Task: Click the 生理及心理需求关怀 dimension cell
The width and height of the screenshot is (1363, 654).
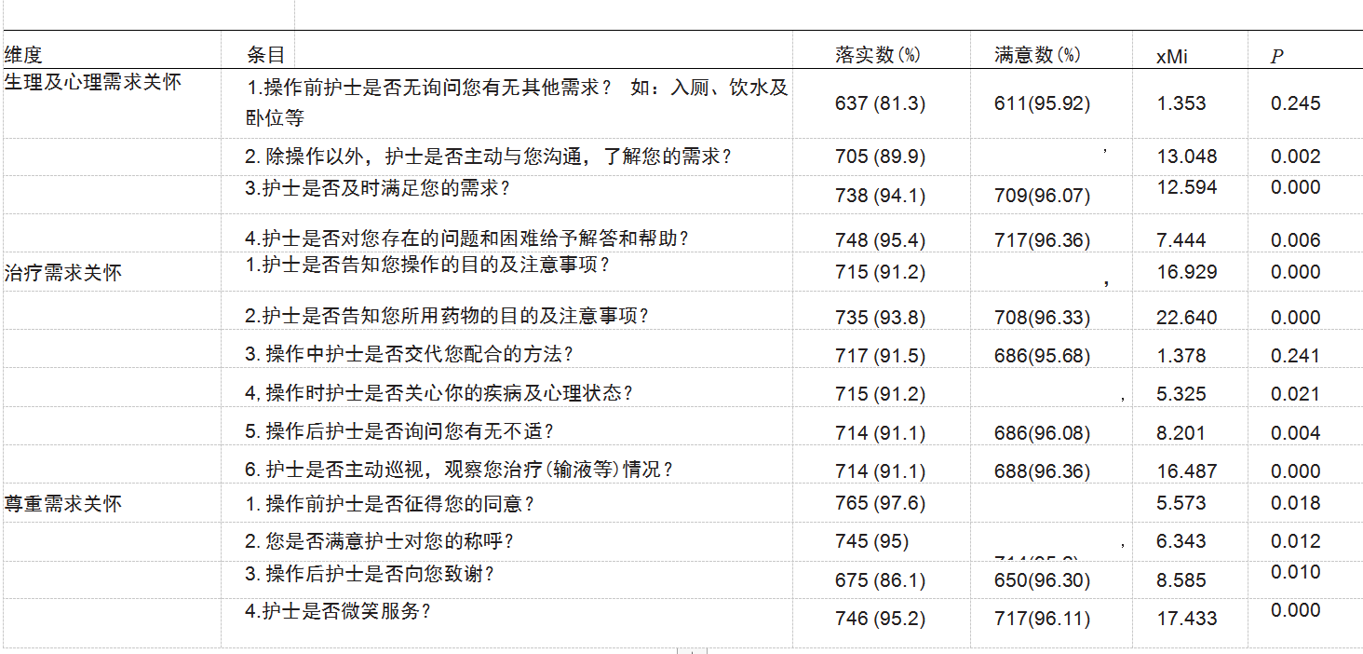Action: (x=92, y=82)
